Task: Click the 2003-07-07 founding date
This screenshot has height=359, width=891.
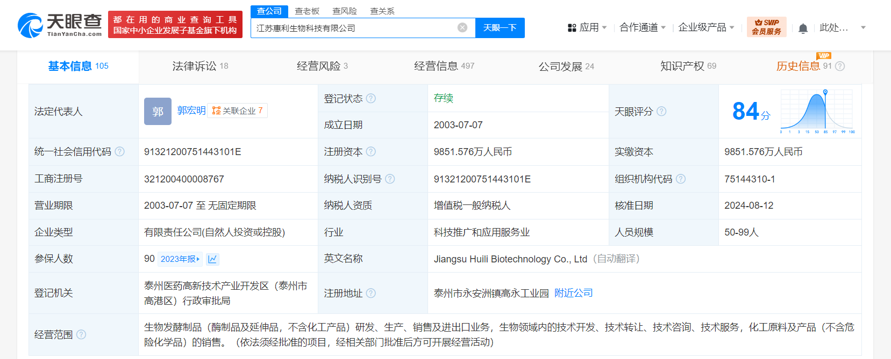Action: click(x=458, y=125)
